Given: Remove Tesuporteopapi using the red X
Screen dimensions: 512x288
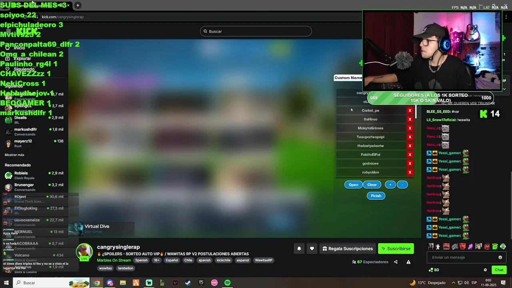Looking at the screenshot, I should [410, 137].
